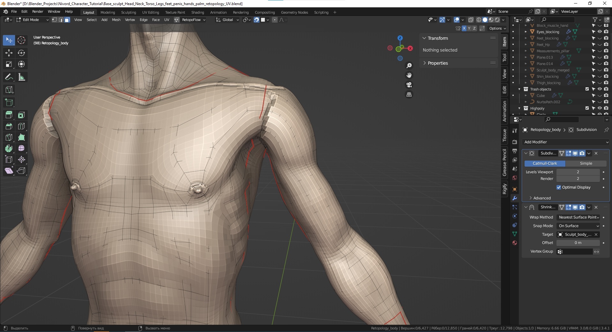This screenshot has height=332, width=612.
Task: Activate the Transform tool
Action: [x=21, y=64]
